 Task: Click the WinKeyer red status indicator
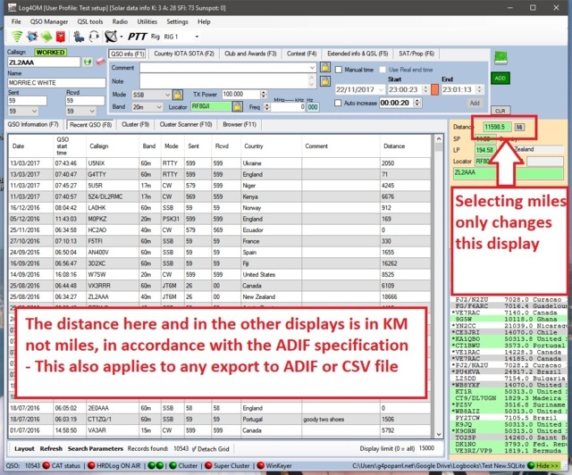260,465
